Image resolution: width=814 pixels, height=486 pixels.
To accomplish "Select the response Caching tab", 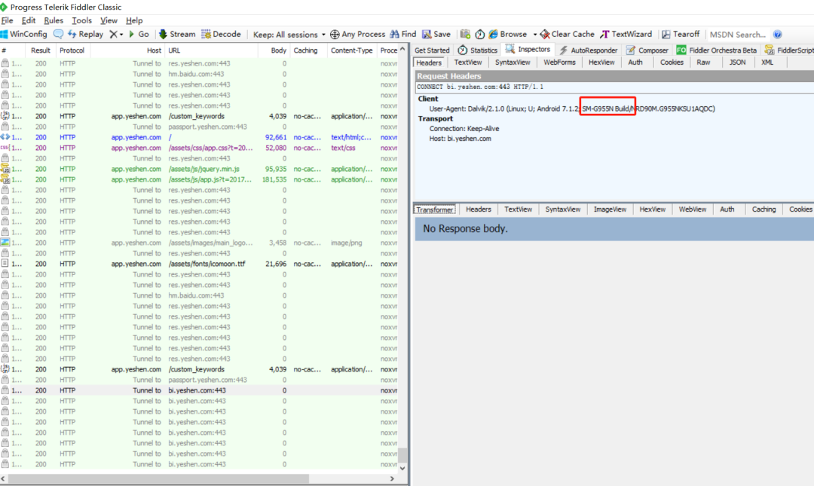I will pyautogui.click(x=764, y=209).
